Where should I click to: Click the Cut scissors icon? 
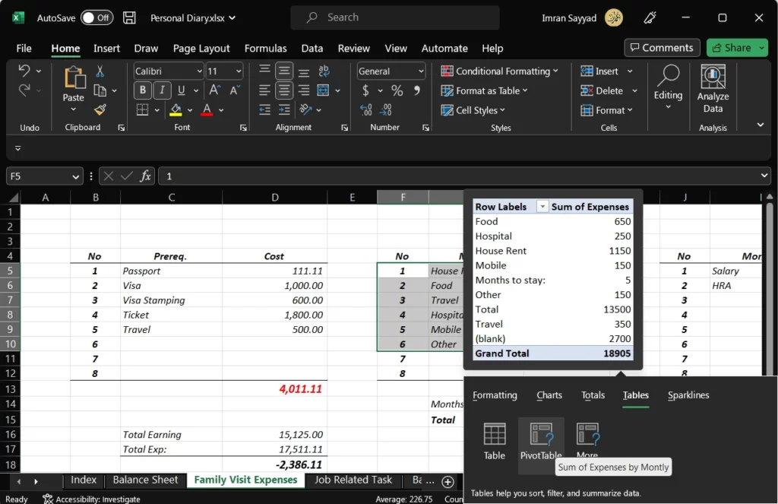[x=100, y=71]
